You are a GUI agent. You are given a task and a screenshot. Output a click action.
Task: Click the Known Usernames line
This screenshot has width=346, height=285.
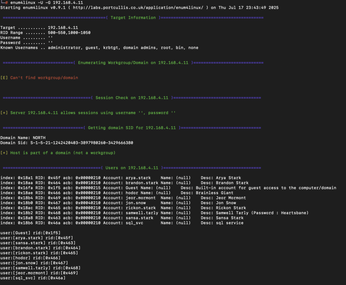pyautogui.click(x=99, y=48)
